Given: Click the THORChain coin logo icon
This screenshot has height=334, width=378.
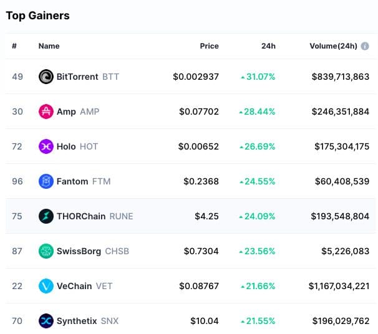Looking at the screenshot, I should [x=46, y=216].
